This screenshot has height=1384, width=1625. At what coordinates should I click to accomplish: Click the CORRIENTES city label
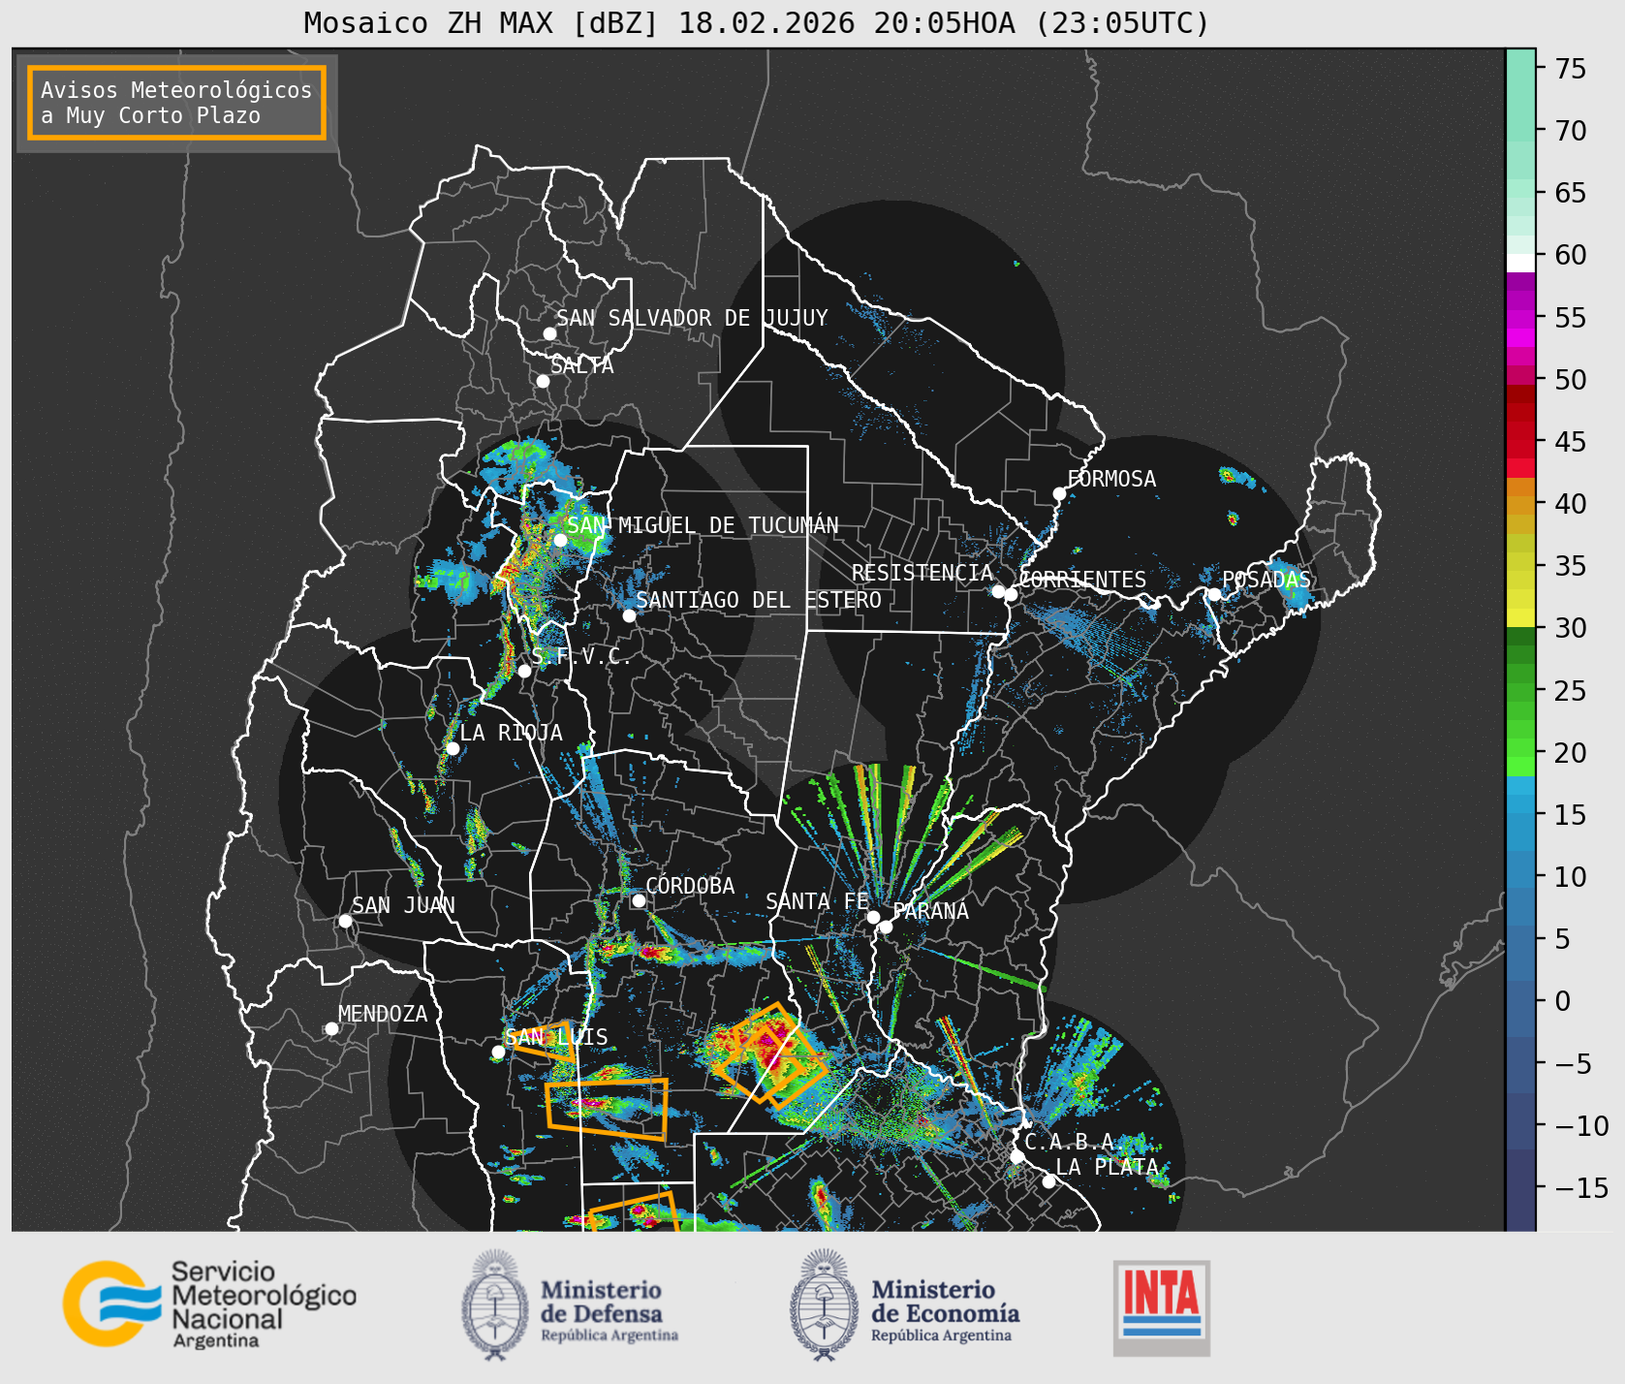pyautogui.click(x=1082, y=580)
